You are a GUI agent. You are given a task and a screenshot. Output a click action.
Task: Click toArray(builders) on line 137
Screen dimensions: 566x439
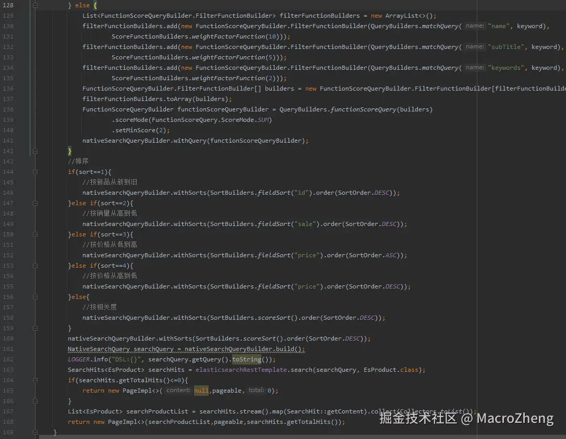pyautogui.click(x=197, y=99)
